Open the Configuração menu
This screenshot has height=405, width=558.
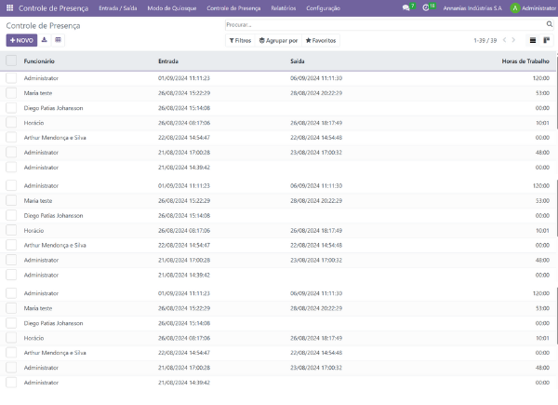[x=323, y=7]
